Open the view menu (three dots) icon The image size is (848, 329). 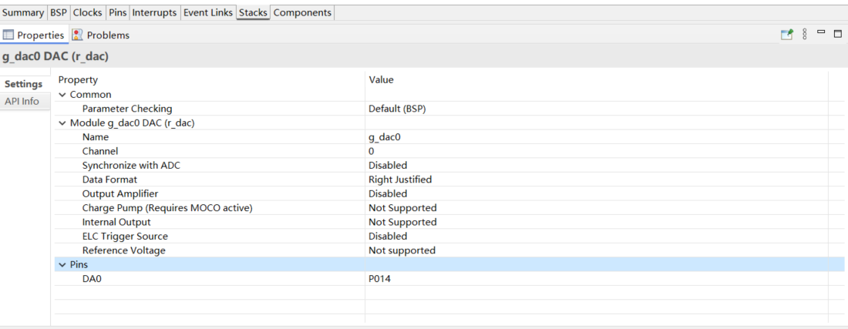point(805,34)
